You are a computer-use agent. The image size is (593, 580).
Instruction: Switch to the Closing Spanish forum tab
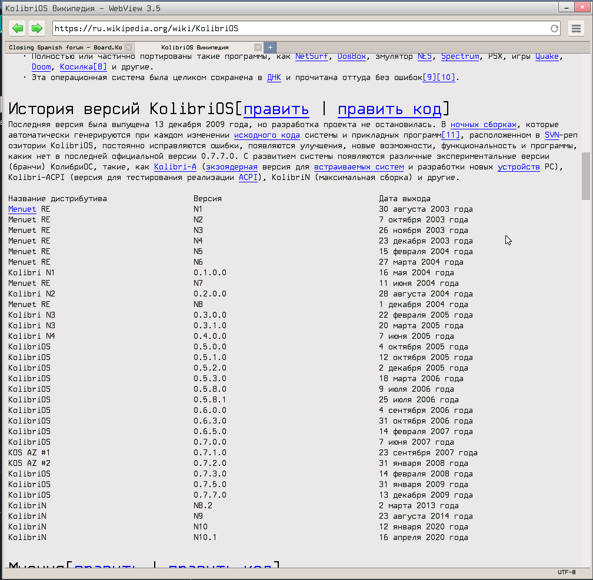click(65, 47)
